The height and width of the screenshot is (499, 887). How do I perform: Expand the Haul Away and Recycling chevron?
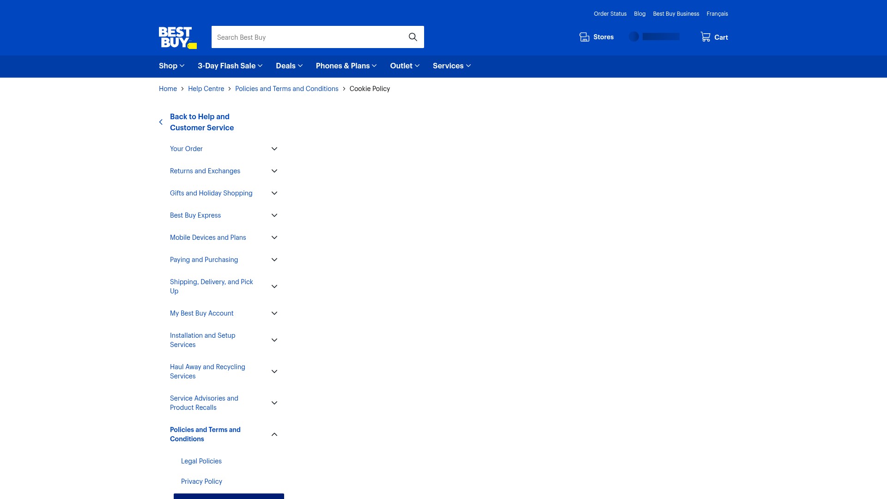click(x=274, y=371)
